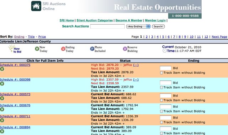
Task: Open Schedule #: 000894 item link
Action: click(15, 127)
